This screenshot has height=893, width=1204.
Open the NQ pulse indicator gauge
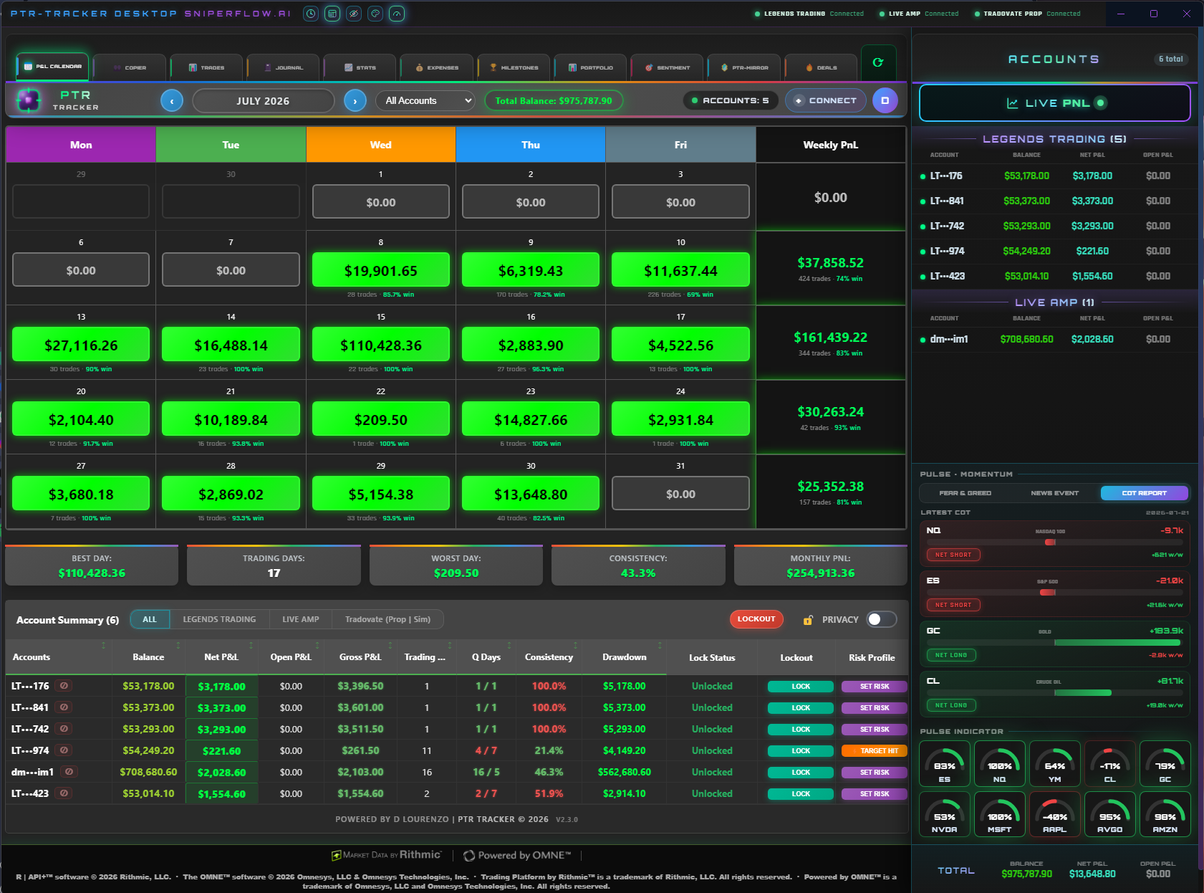coord(1000,763)
